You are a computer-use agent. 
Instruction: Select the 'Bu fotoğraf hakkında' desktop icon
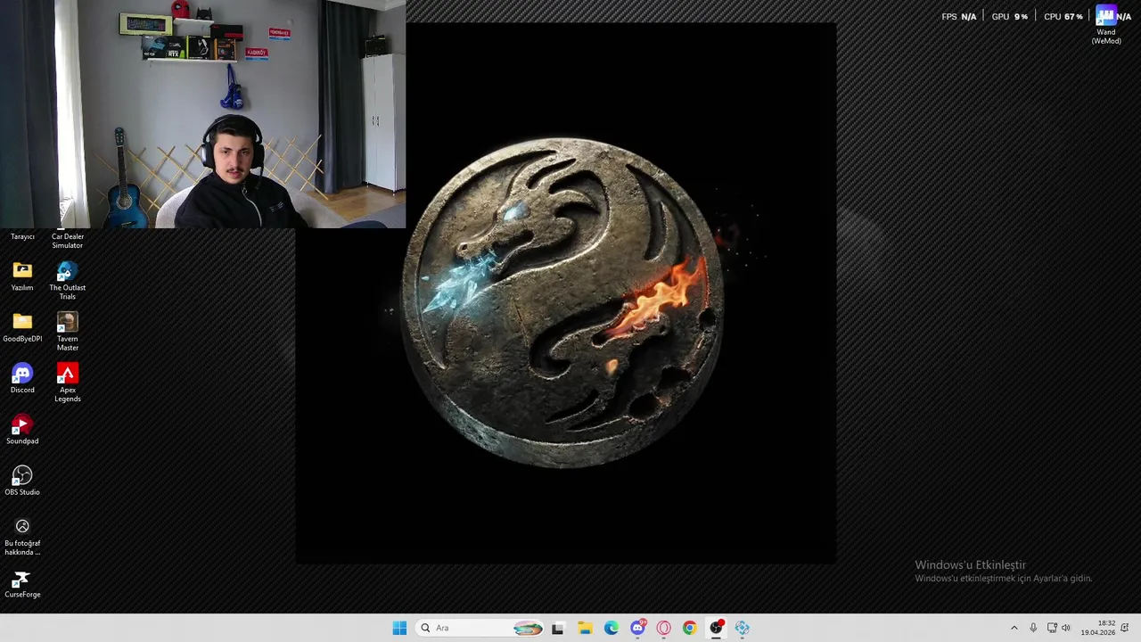22,536
